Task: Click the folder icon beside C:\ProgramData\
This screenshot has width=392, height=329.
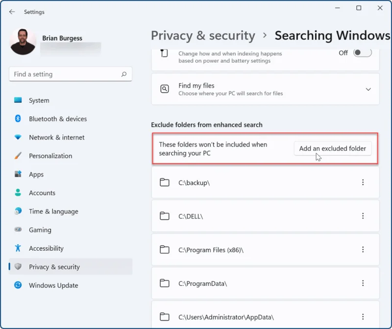Action: (x=165, y=283)
